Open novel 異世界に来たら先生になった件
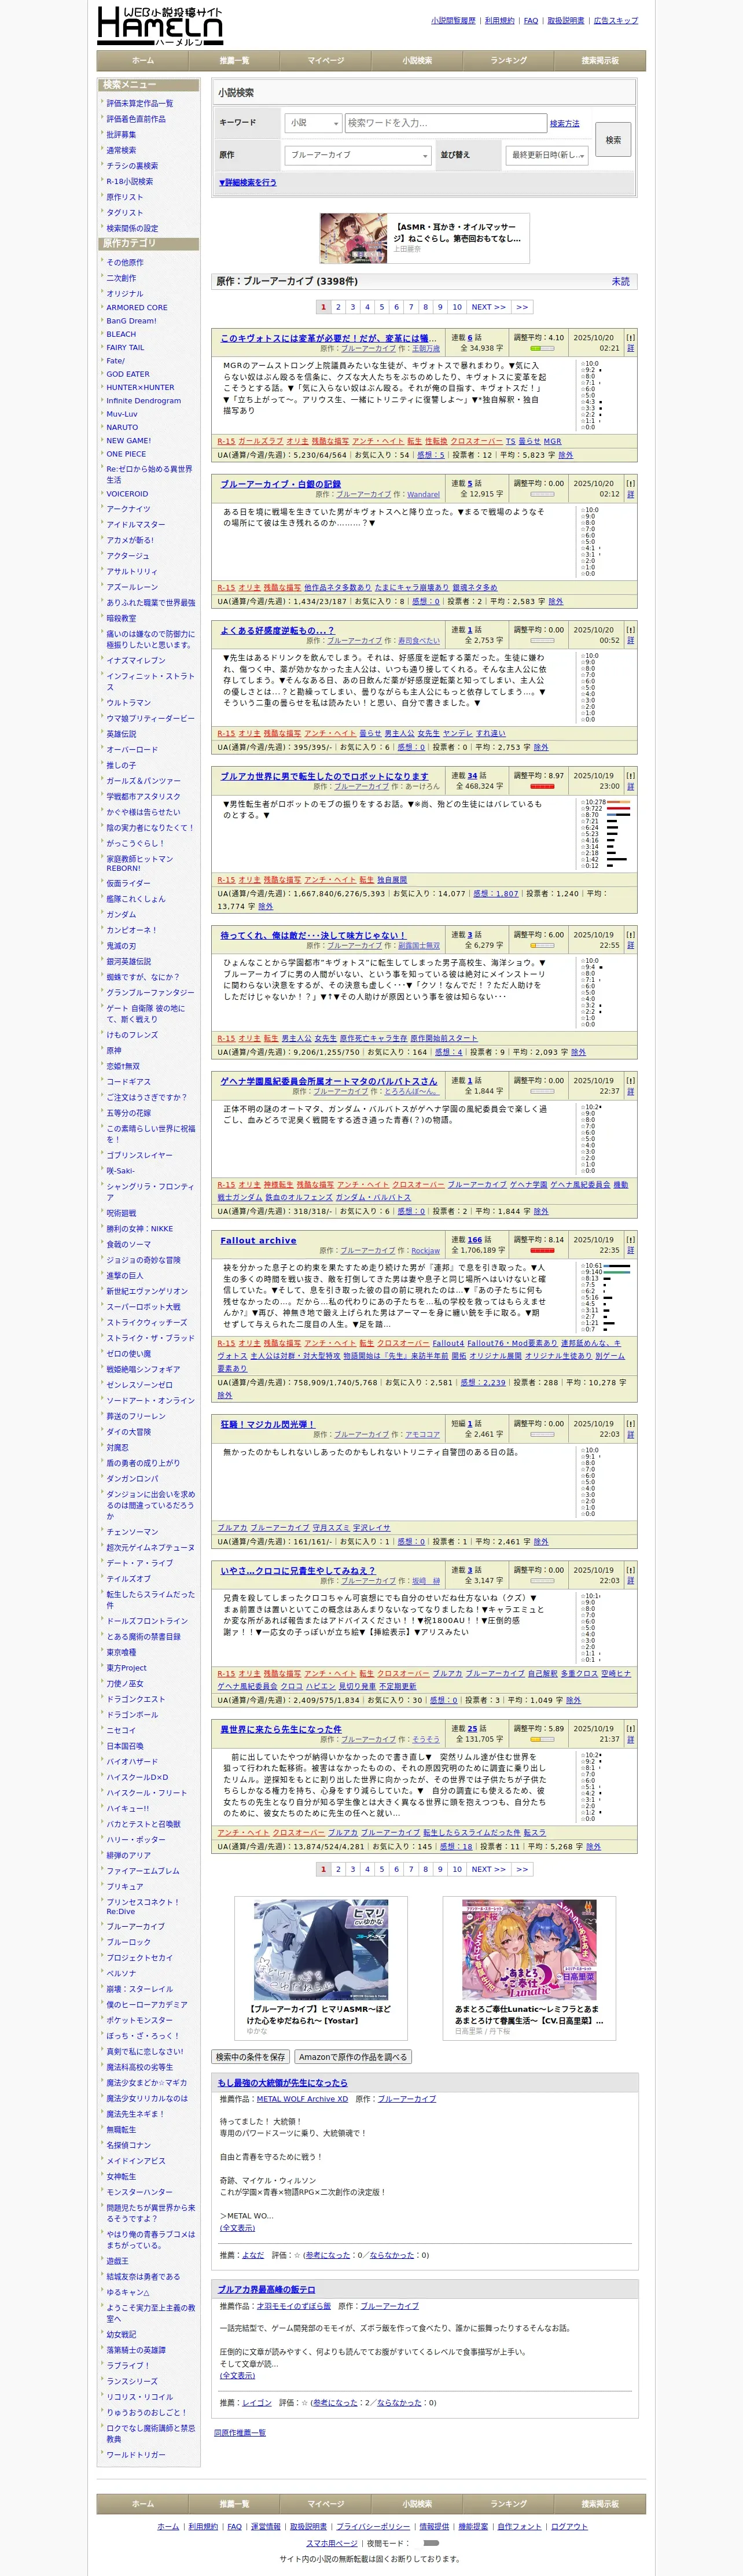743x2576 pixels. coord(280,1729)
